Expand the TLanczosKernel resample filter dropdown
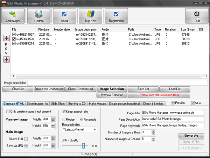Image resolution: width=210 pixels, height=158 pixels. click(96, 130)
